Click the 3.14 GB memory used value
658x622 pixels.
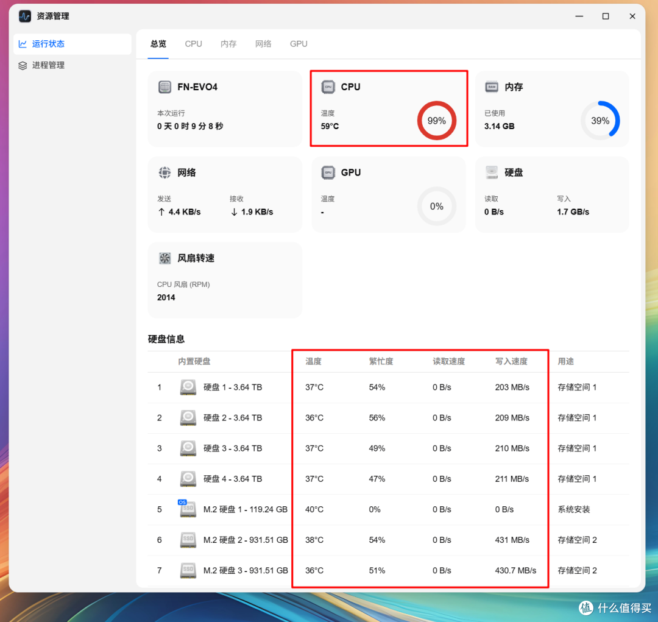(500, 126)
